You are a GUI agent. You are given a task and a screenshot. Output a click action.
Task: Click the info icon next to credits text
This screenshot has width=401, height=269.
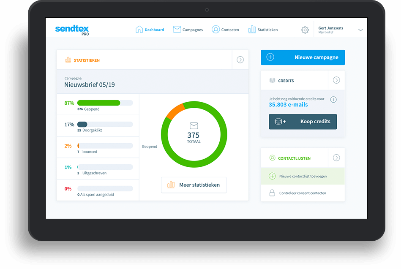point(333,100)
